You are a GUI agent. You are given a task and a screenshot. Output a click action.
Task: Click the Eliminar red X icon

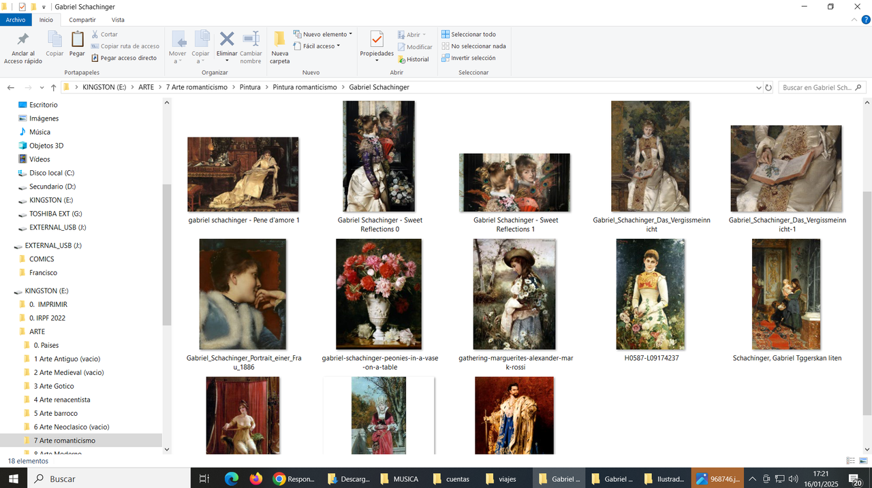(x=227, y=39)
